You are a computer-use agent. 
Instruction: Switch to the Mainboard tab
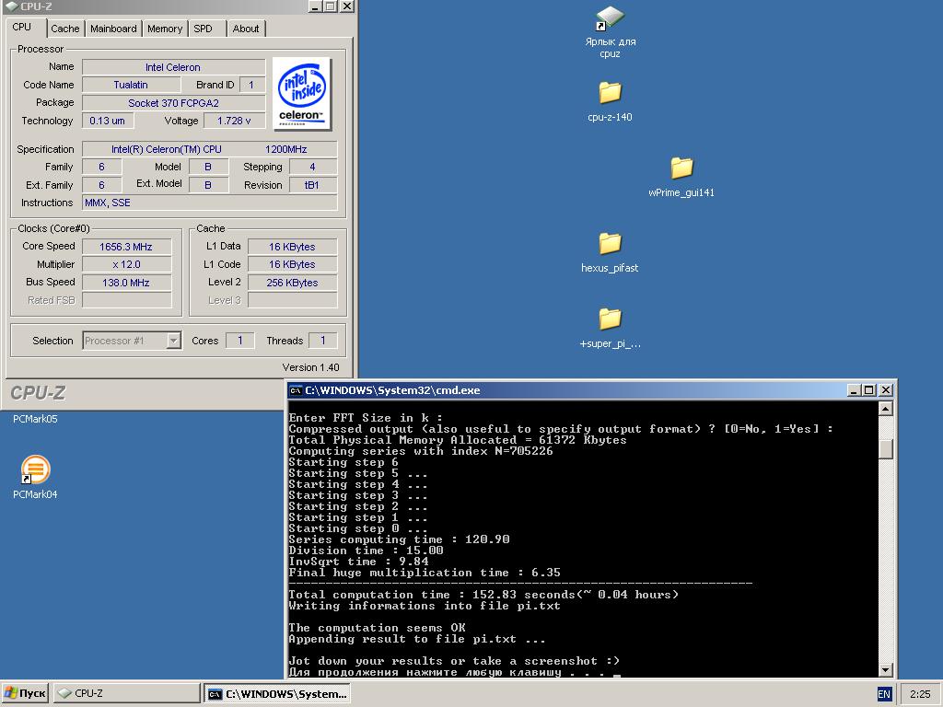[113, 29]
